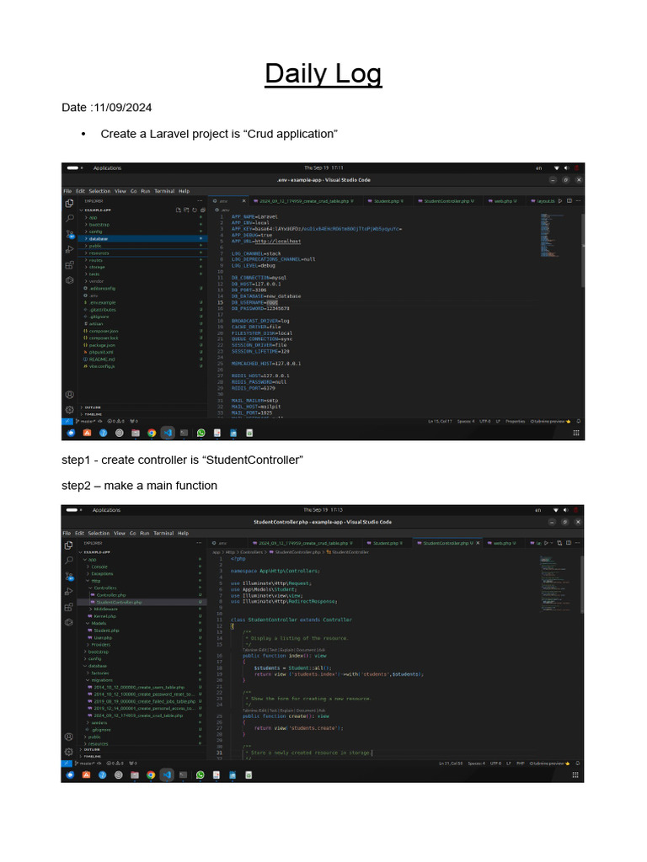The image size is (647, 862).
Task: Refresh the Explorer in the .env window
Action: tap(195, 210)
